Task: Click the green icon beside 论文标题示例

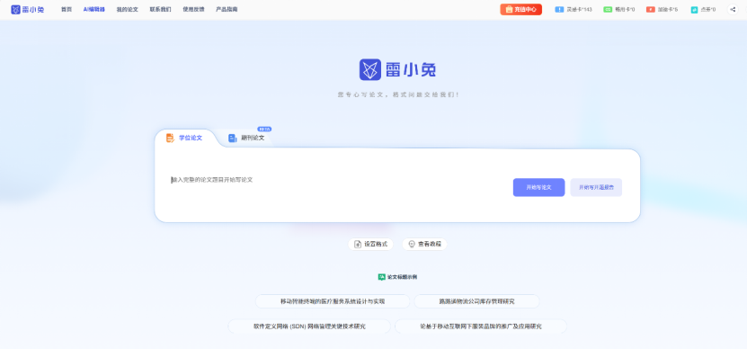Action: pyautogui.click(x=382, y=277)
